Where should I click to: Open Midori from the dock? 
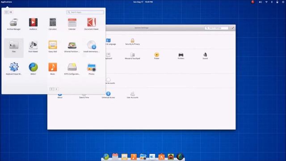click(106, 157)
